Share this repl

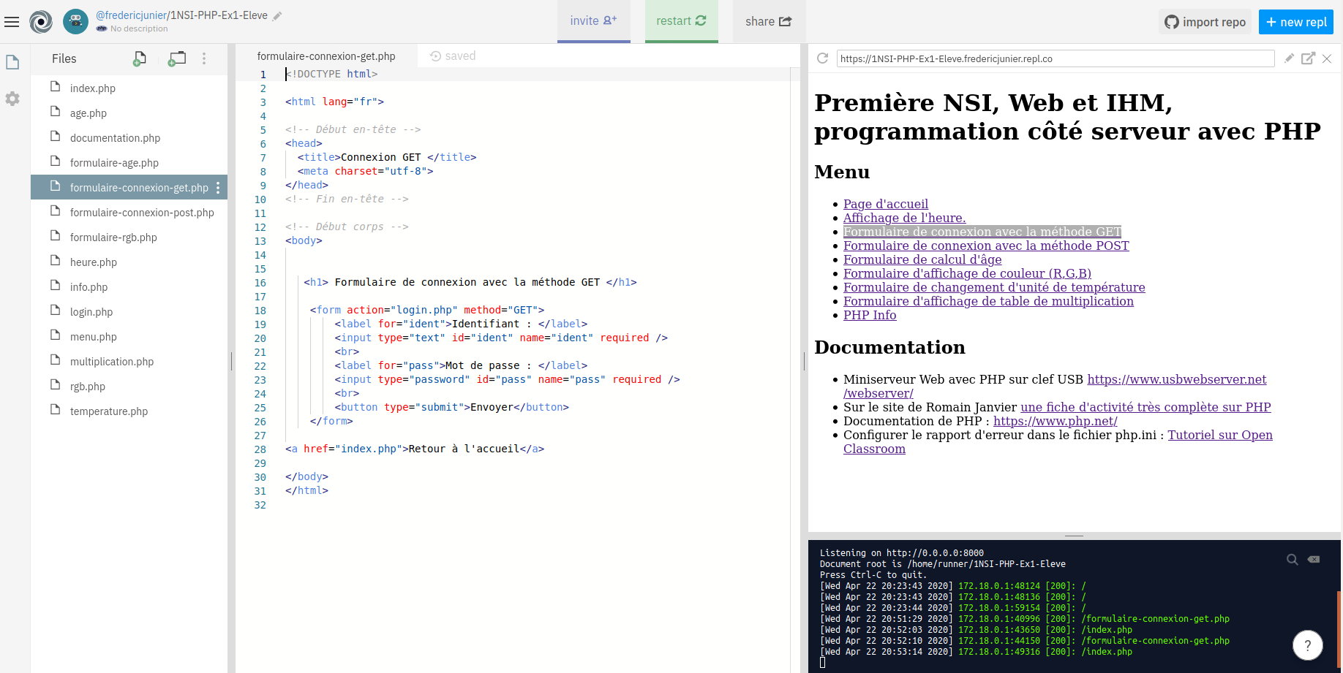click(x=769, y=21)
